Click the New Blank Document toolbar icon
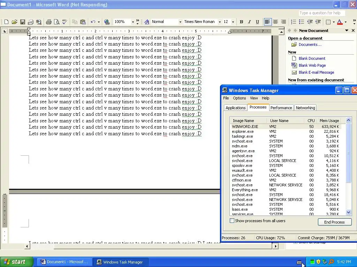Viewport: 357px width, 267px height. (x=6, y=22)
